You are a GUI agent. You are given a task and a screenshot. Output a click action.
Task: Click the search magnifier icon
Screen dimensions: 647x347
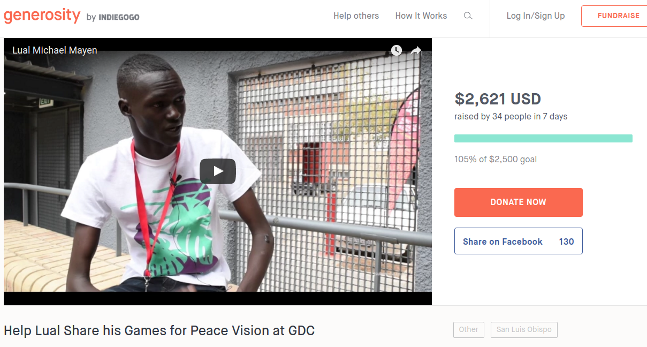click(x=468, y=16)
